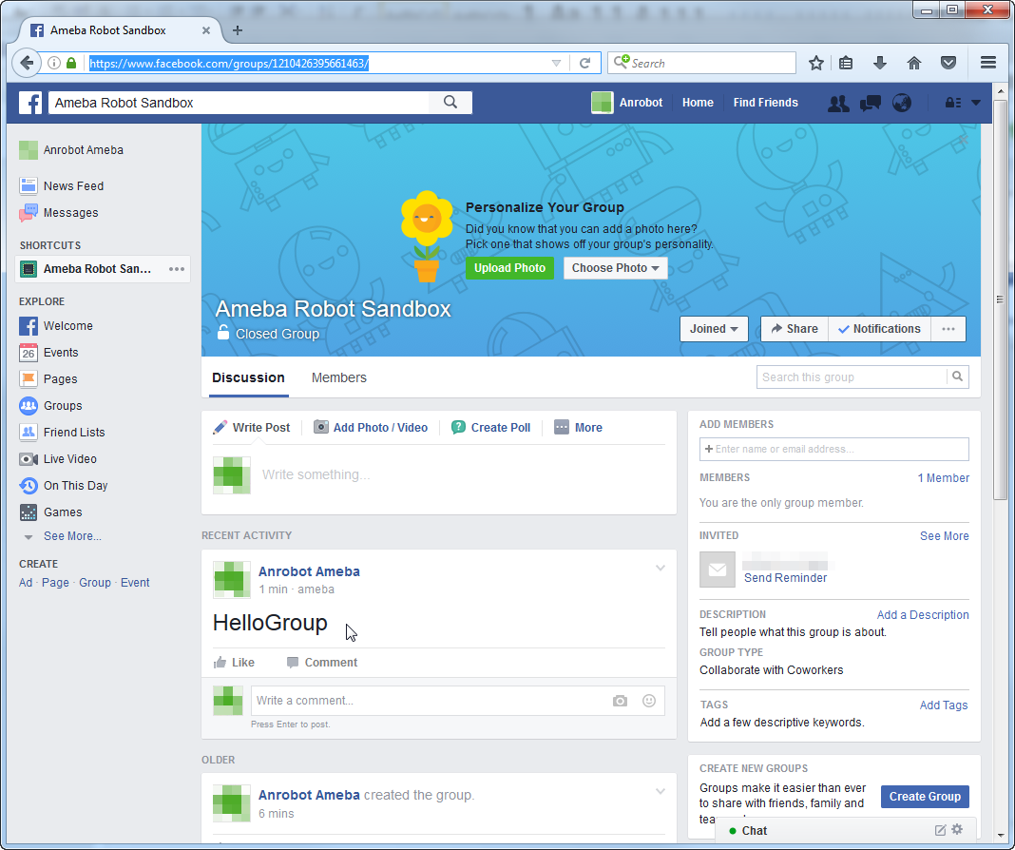Click the Anrobot Ameba author name on HelloGroup post

coord(310,571)
